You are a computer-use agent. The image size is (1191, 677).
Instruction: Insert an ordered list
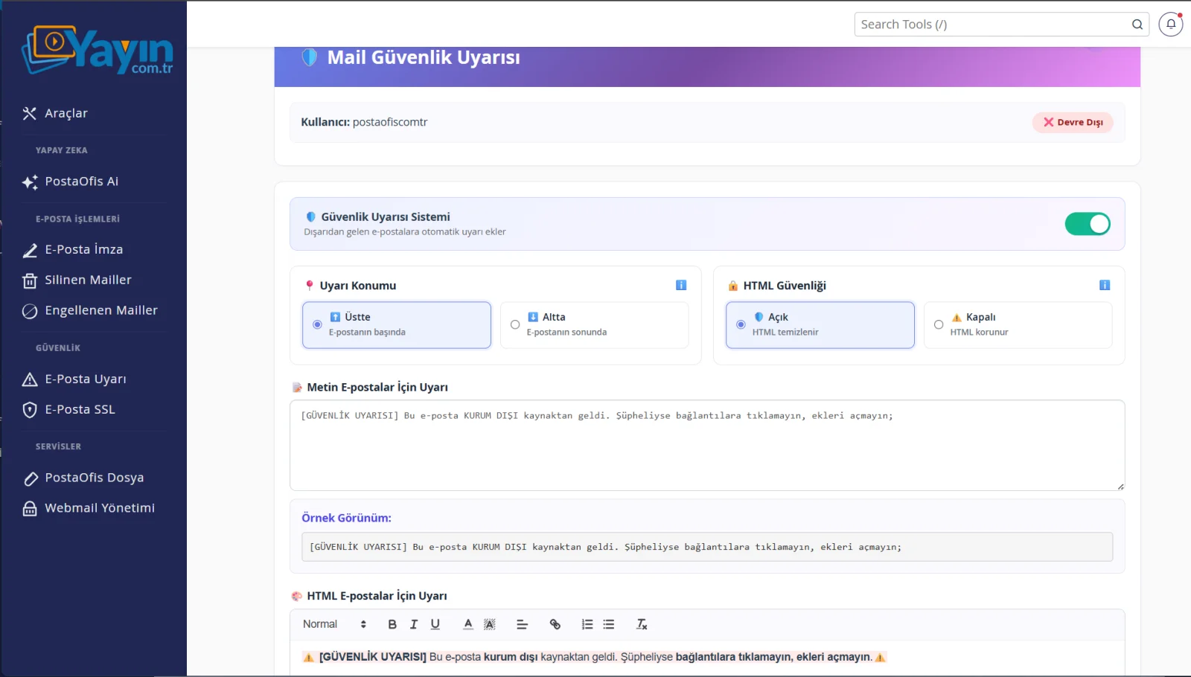point(587,624)
